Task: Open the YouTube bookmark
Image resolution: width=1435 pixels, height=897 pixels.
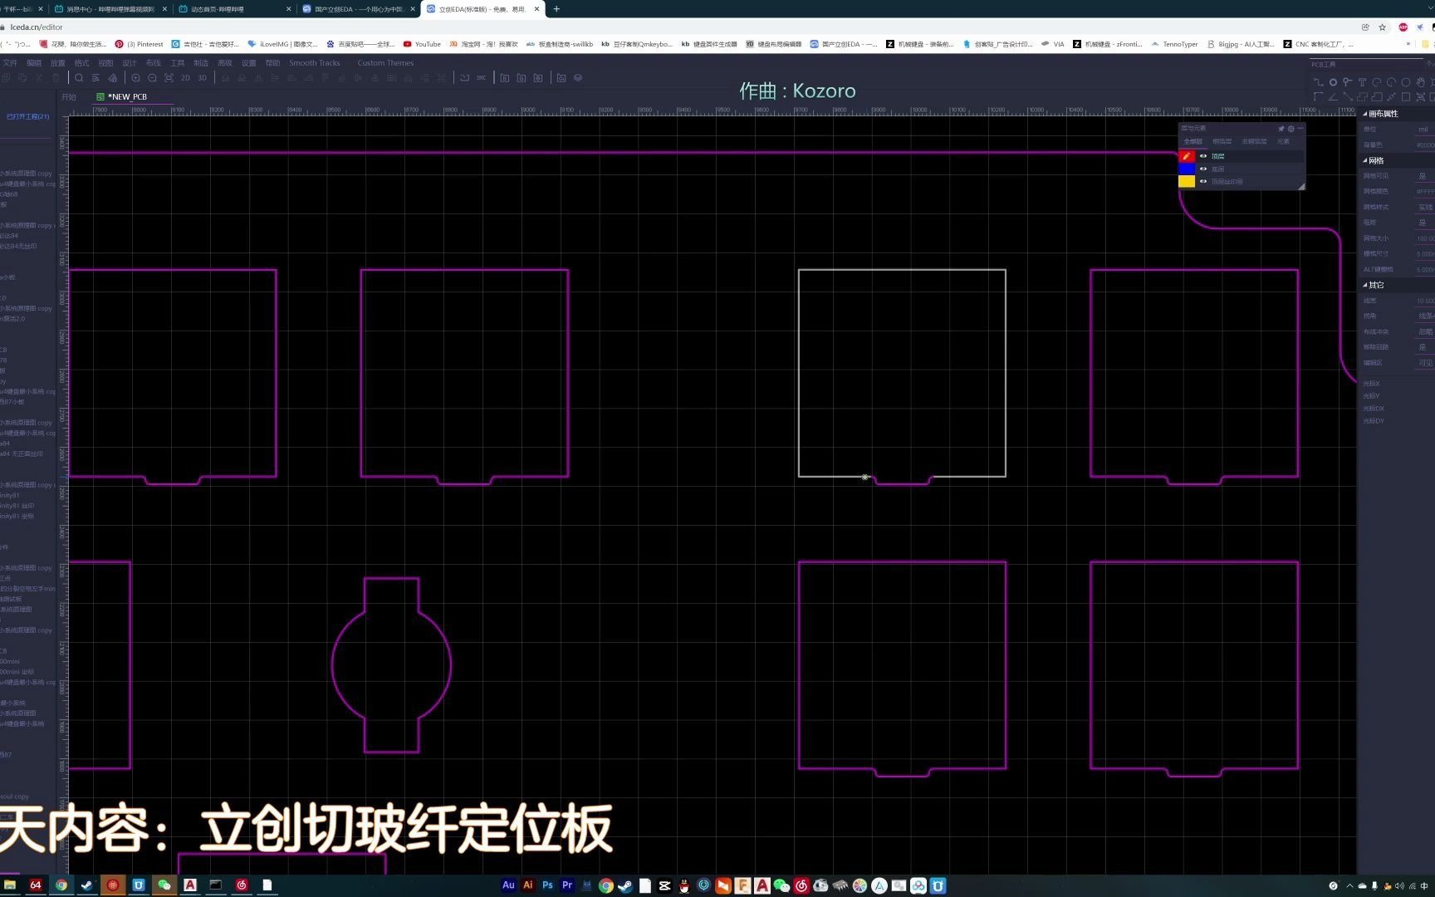Action: pos(422,44)
